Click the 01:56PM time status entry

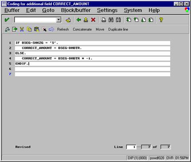182,158
